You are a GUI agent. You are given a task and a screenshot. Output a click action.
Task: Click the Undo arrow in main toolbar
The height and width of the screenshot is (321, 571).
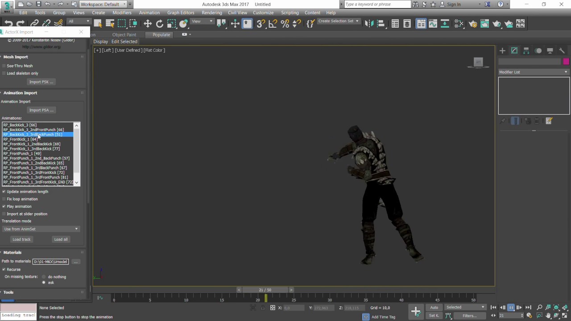click(8, 24)
